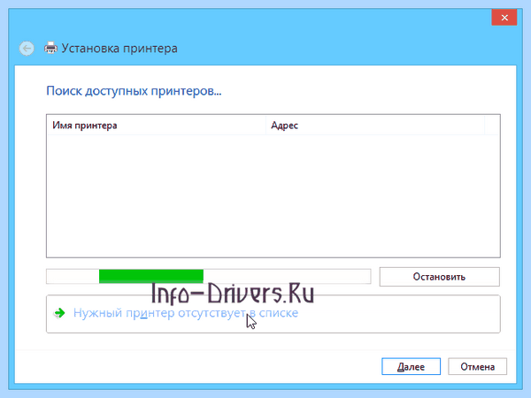
Task: Click the Далее button
Action: point(411,366)
